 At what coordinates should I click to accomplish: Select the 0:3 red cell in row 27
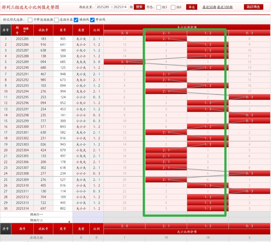(249, 191)
